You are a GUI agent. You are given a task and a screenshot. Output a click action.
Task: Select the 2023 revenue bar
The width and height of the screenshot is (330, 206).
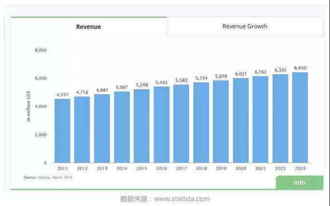300,117
